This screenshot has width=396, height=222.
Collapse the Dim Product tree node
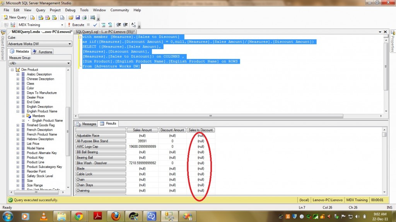click(12, 70)
